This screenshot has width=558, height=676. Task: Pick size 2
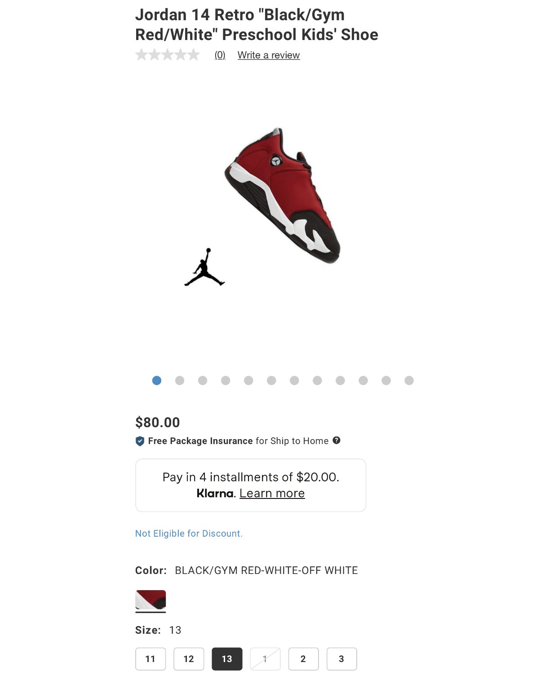[303, 659]
